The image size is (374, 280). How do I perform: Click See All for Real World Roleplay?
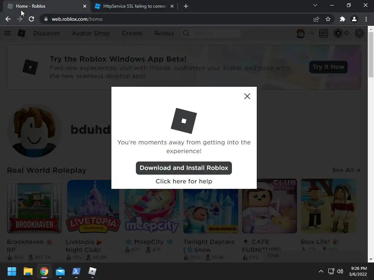click(346, 170)
